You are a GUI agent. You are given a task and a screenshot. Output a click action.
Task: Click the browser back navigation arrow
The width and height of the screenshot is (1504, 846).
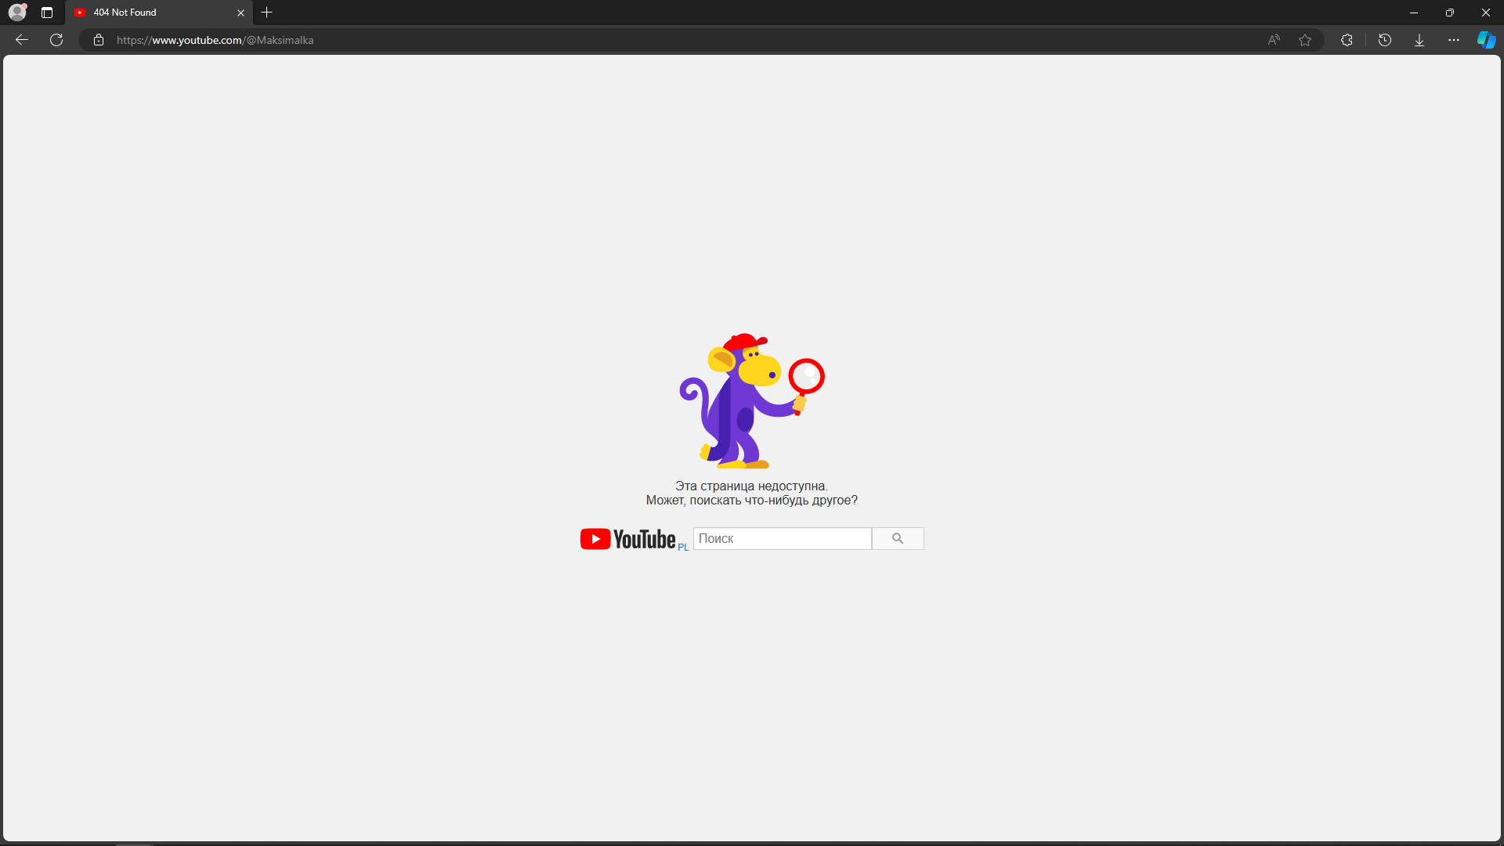tap(22, 39)
